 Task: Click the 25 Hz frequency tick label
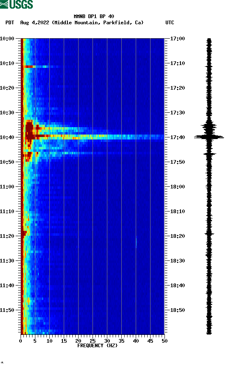[93, 341]
